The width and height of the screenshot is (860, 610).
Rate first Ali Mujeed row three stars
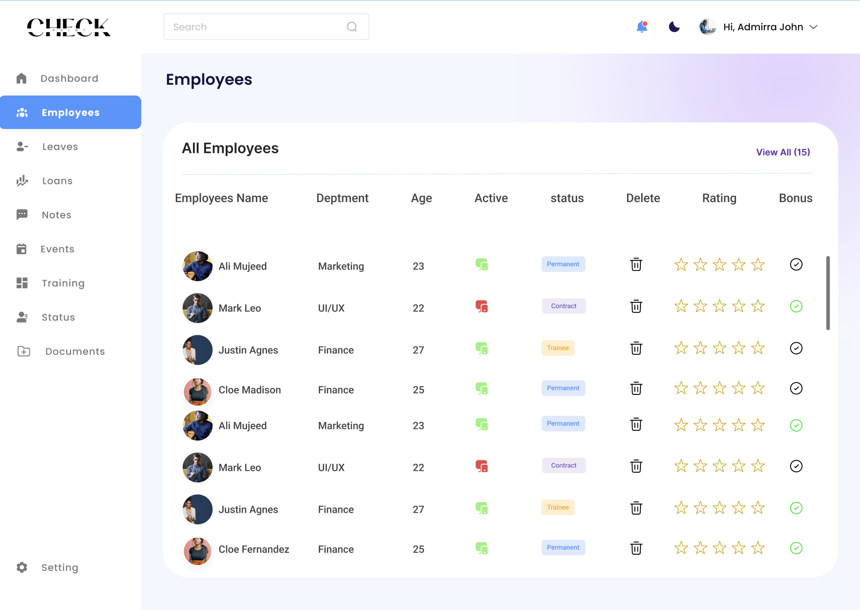click(x=719, y=264)
